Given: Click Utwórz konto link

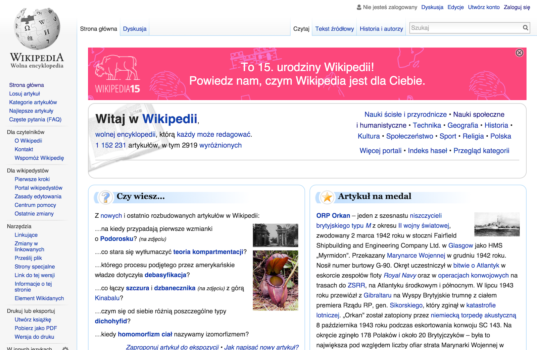Looking at the screenshot, I should (x=484, y=7).
